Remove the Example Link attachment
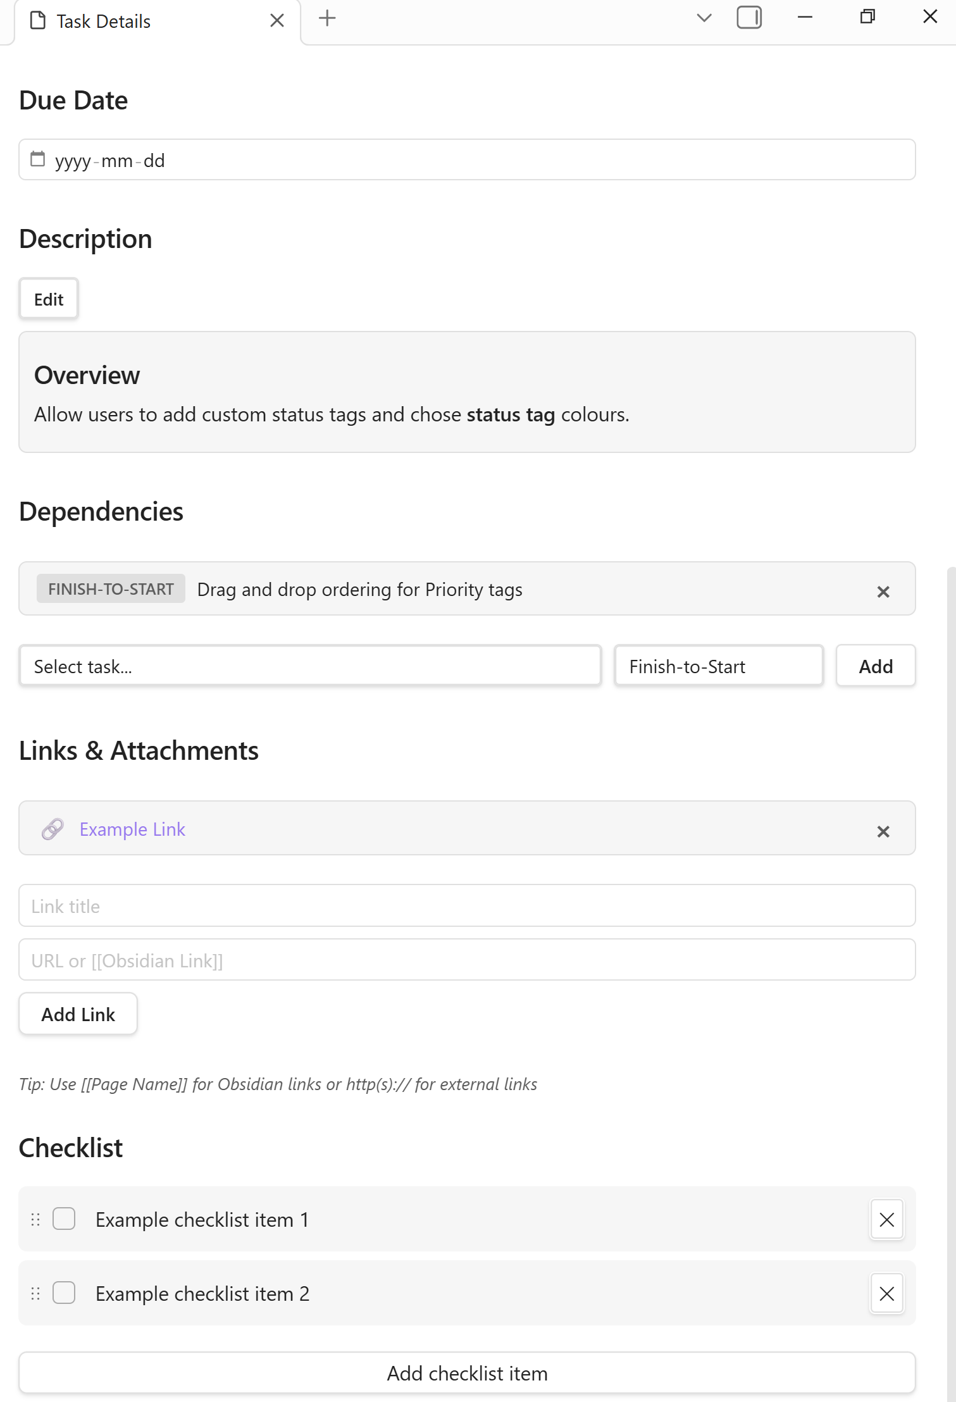This screenshot has width=956, height=1402. [x=883, y=831]
